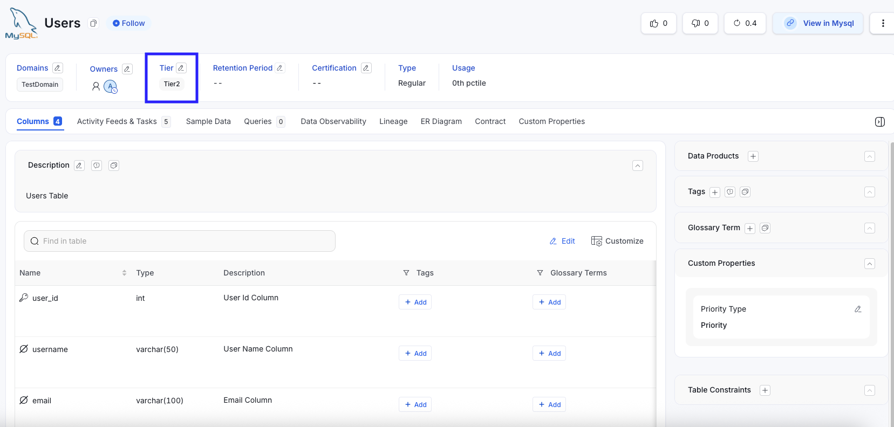Select the username column name
Screen dimensions: 894x427
[x=50, y=349]
